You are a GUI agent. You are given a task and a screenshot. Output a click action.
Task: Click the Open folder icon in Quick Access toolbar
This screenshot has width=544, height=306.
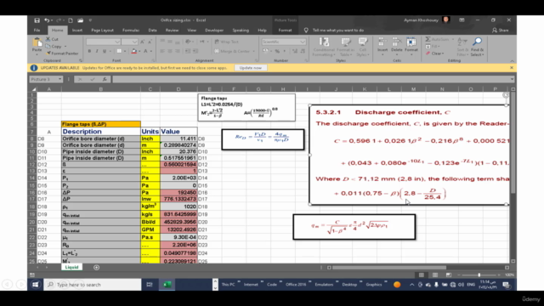pyautogui.click(x=80, y=20)
